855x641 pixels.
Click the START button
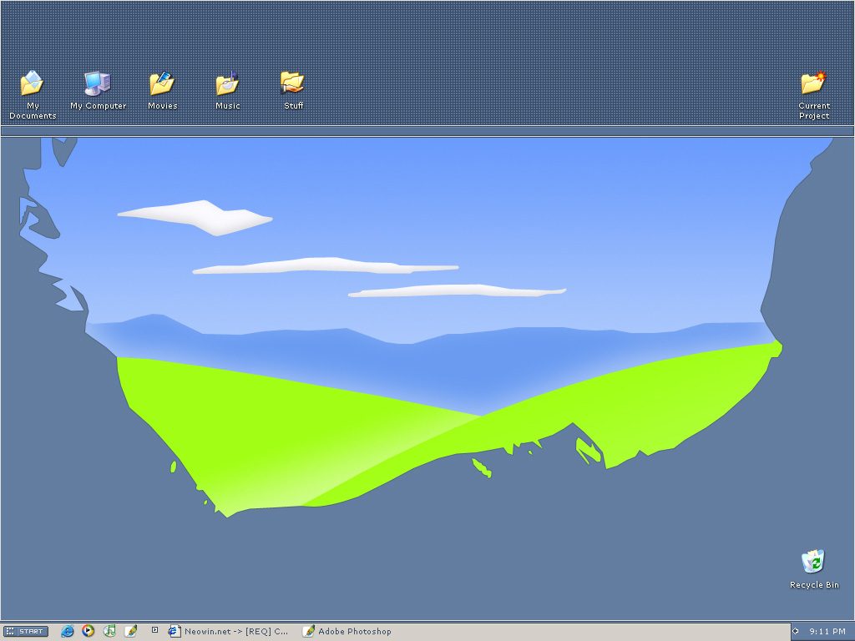pos(26,631)
